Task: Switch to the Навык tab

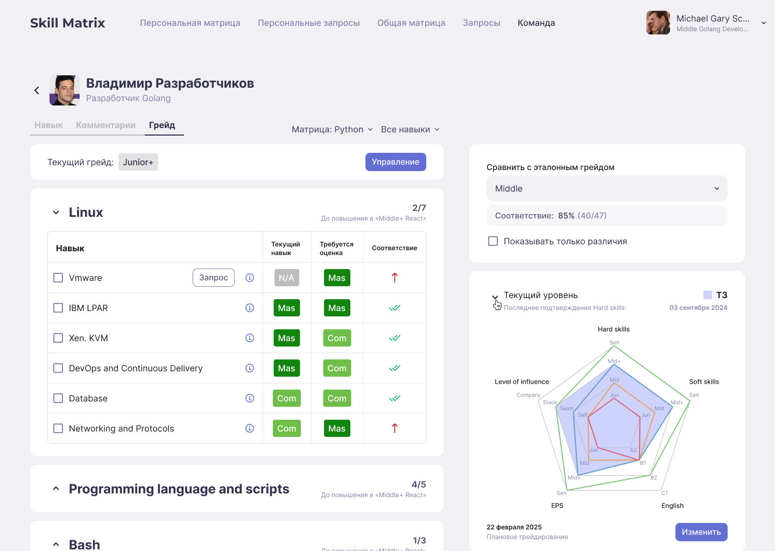Action: click(48, 125)
